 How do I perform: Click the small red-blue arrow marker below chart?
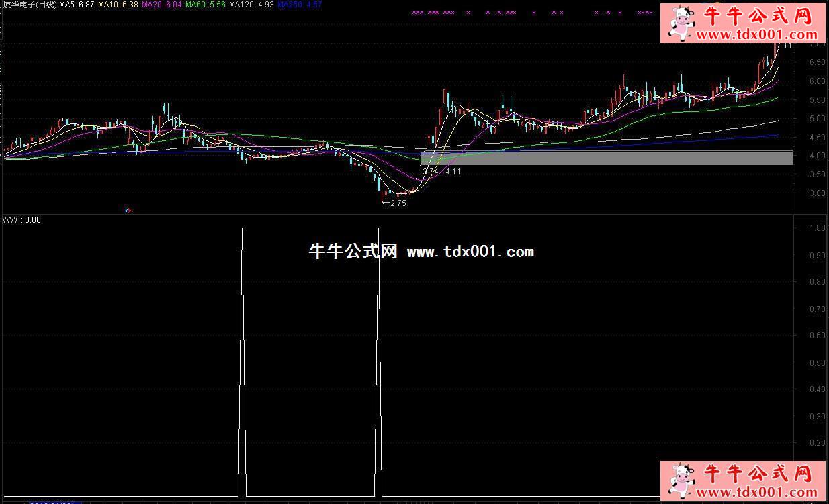click(x=128, y=210)
